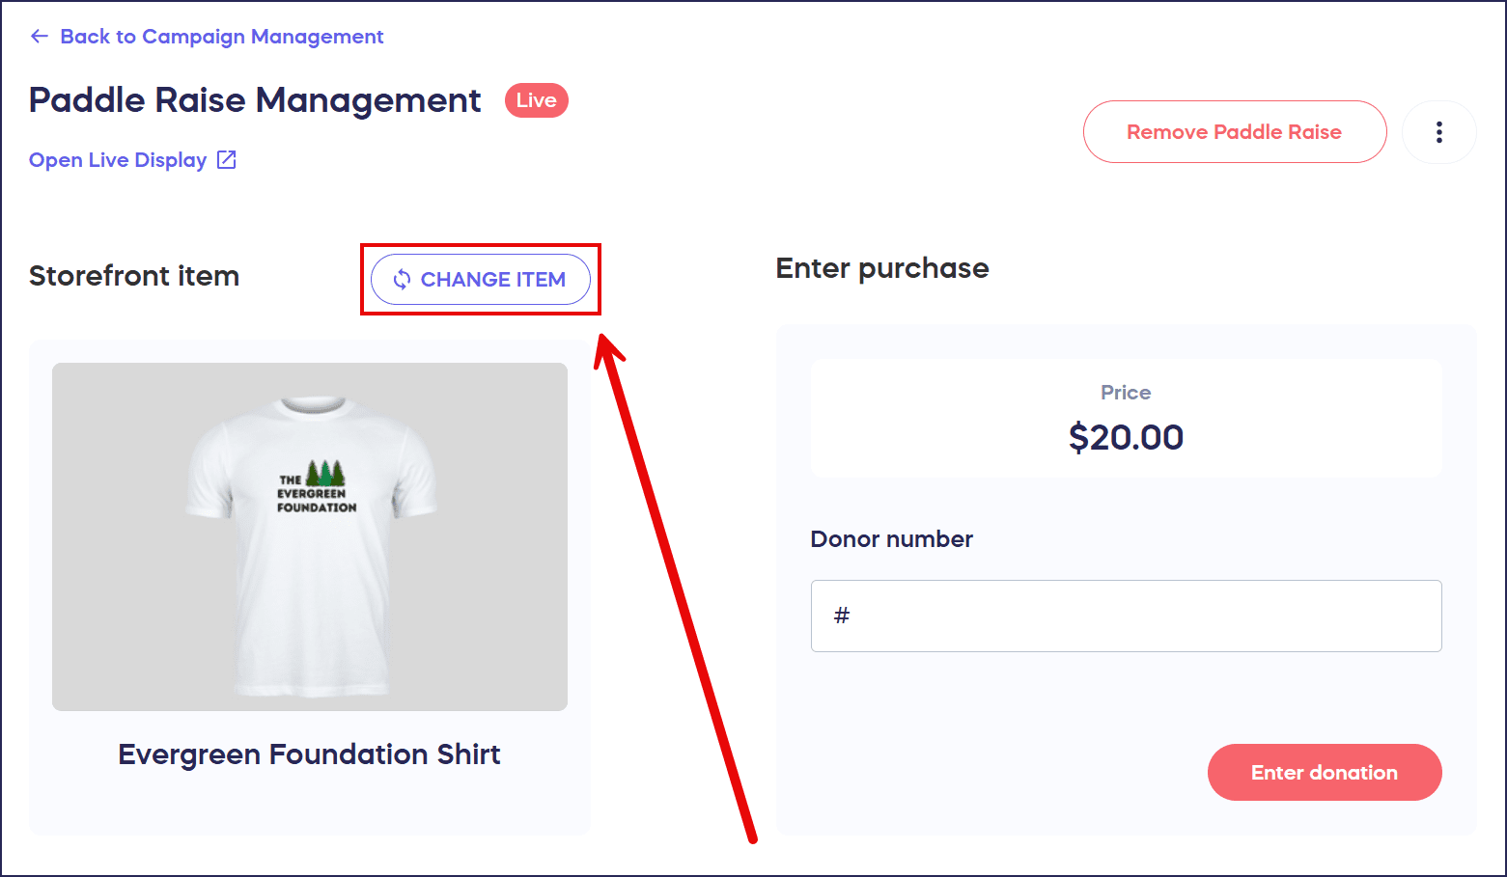Open the three-dot more options menu

pyautogui.click(x=1438, y=132)
